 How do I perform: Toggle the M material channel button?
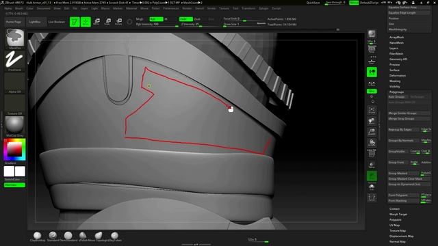[166, 19]
